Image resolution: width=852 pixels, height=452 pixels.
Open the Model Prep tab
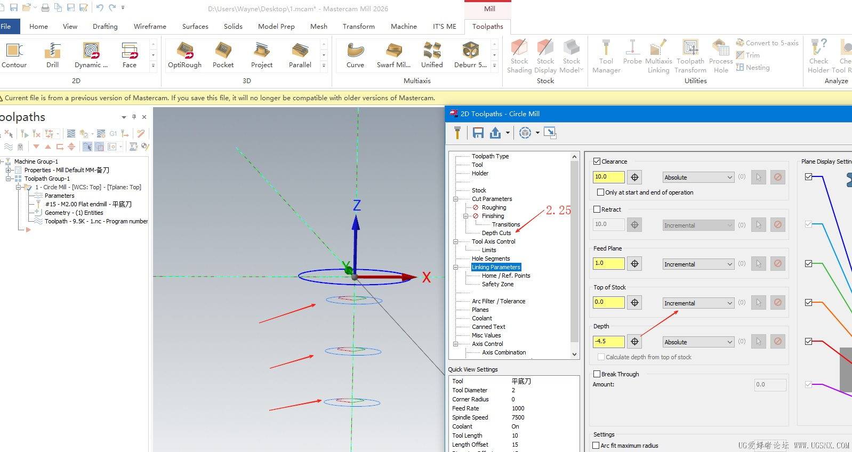(276, 26)
